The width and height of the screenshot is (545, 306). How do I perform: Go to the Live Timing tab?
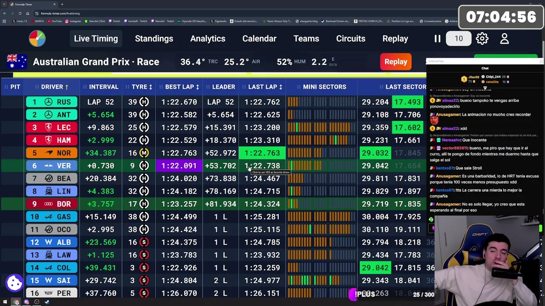(x=96, y=39)
